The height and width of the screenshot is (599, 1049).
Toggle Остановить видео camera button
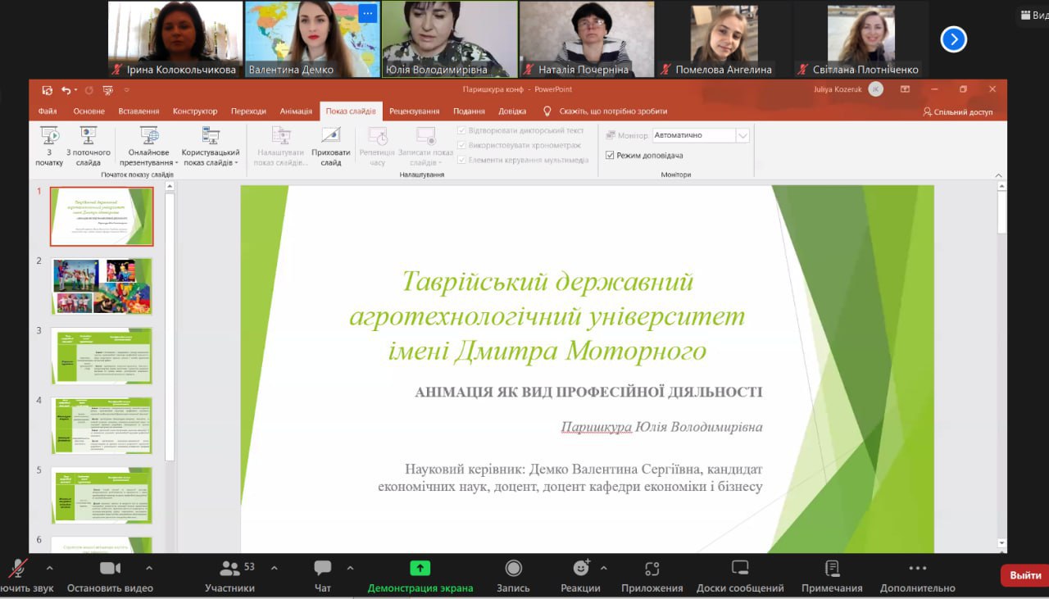coord(110,575)
